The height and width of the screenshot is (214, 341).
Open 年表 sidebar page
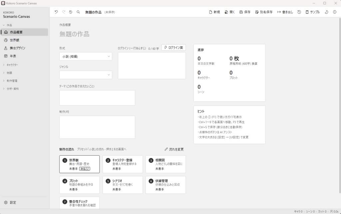pos(24,56)
